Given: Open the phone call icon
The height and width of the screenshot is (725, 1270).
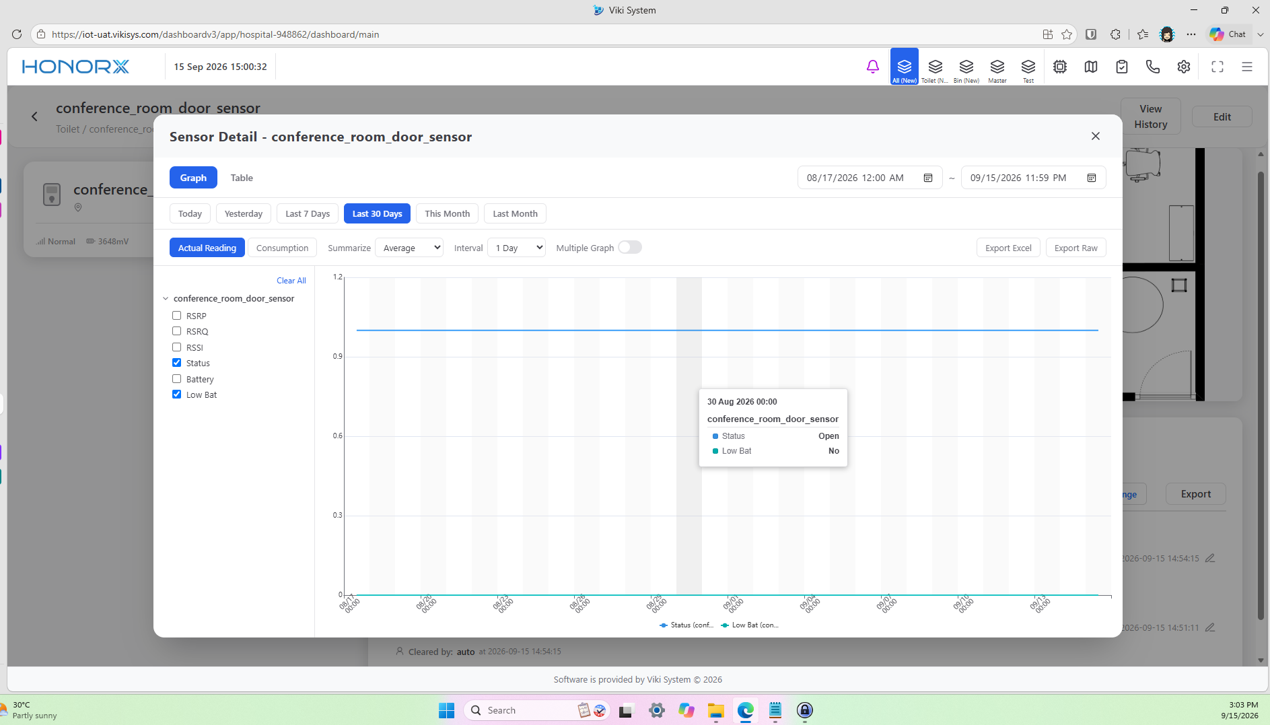Looking at the screenshot, I should point(1153,67).
